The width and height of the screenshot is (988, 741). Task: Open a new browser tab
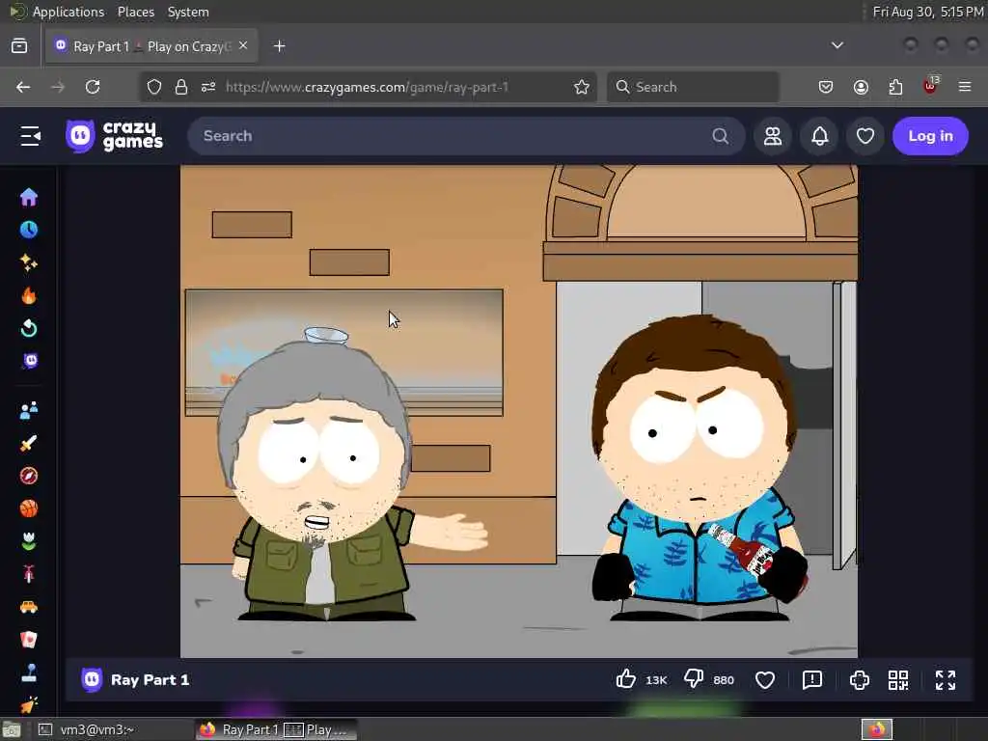[280, 46]
